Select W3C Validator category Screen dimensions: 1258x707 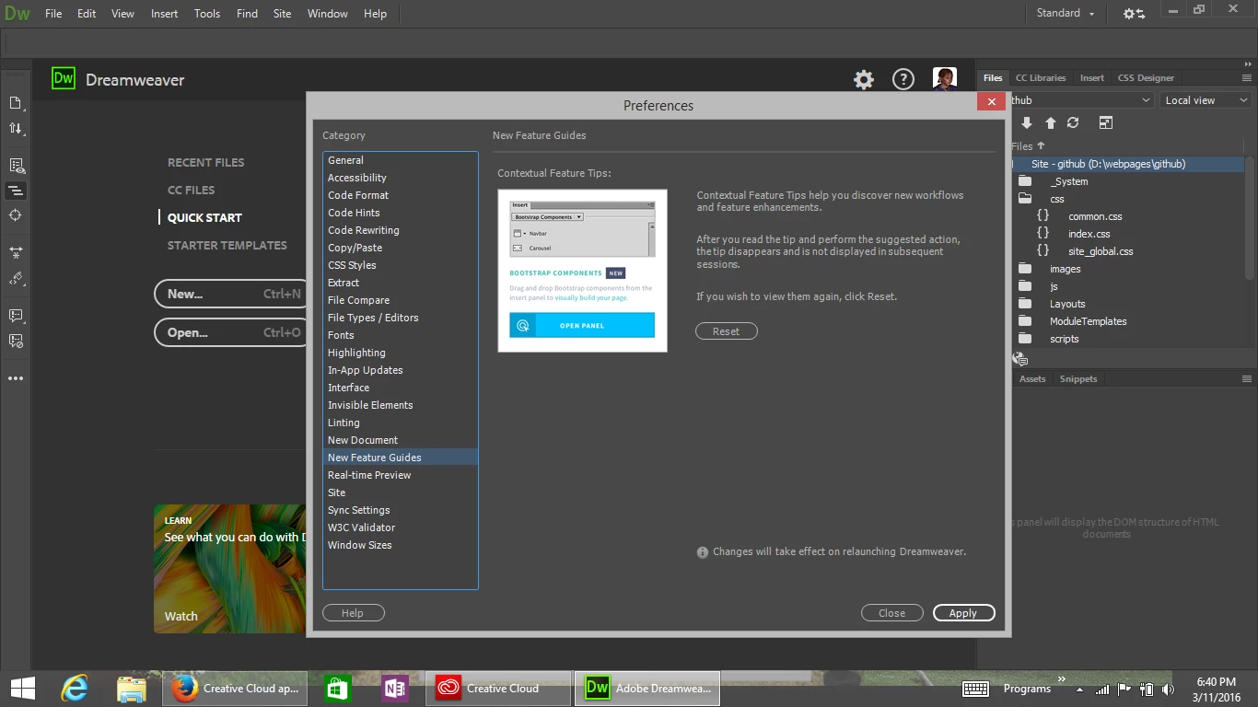401,527
